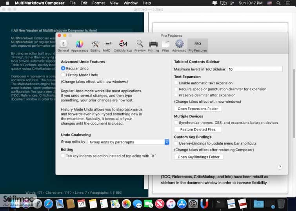This screenshot has width=296, height=211.
Task: Toggle Preserve delimiter after expansion
Action: [176, 95]
